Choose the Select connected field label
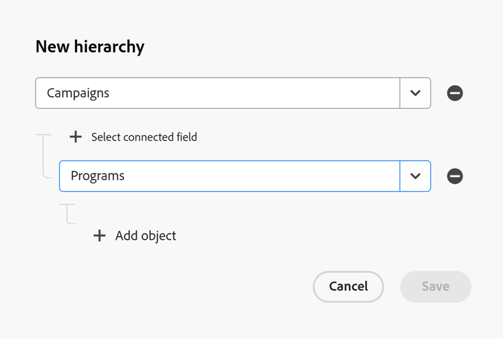Viewport: 503px width, 339px height. point(144,137)
